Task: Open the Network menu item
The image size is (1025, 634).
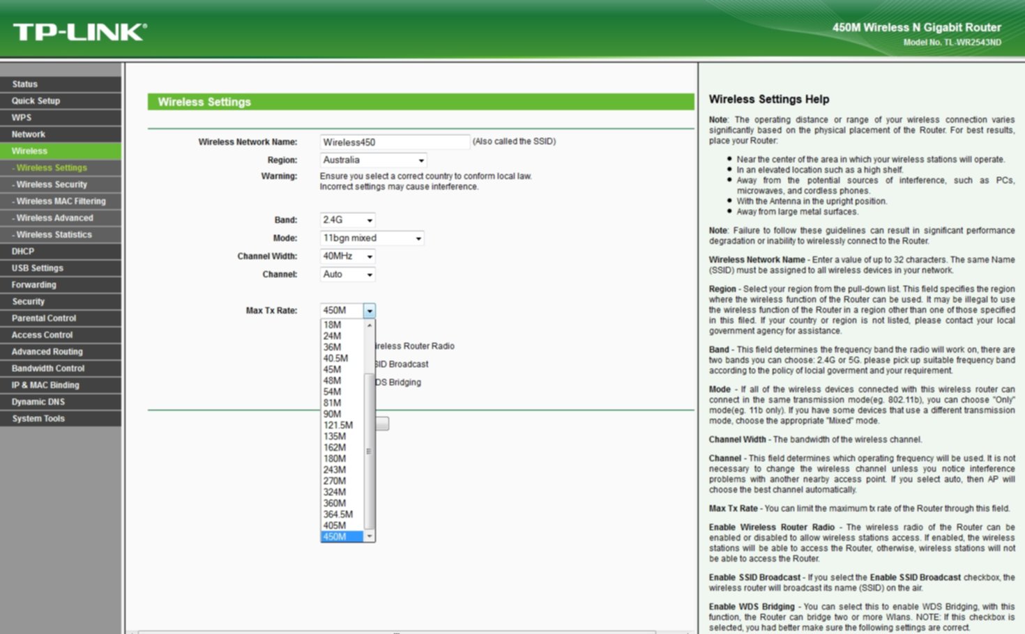Action: pyautogui.click(x=61, y=134)
